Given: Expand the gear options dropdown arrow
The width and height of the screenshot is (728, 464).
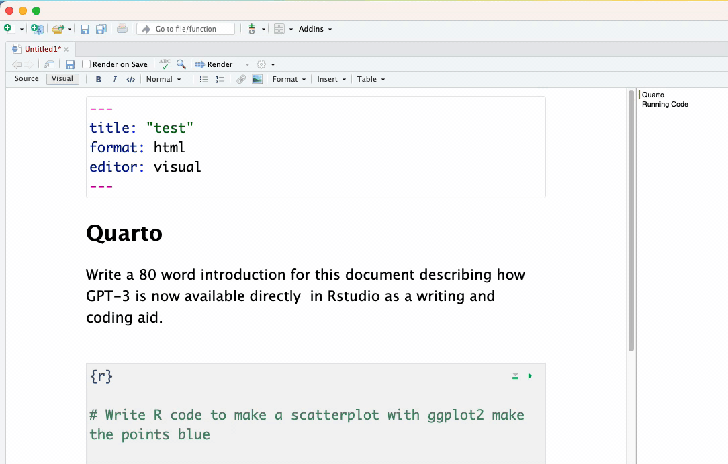Looking at the screenshot, I should coord(273,65).
